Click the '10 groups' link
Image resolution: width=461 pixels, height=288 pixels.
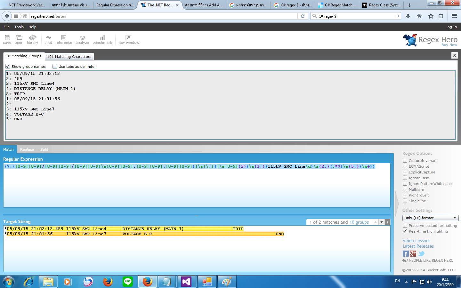pyautogui.click(x=359, y=222)
